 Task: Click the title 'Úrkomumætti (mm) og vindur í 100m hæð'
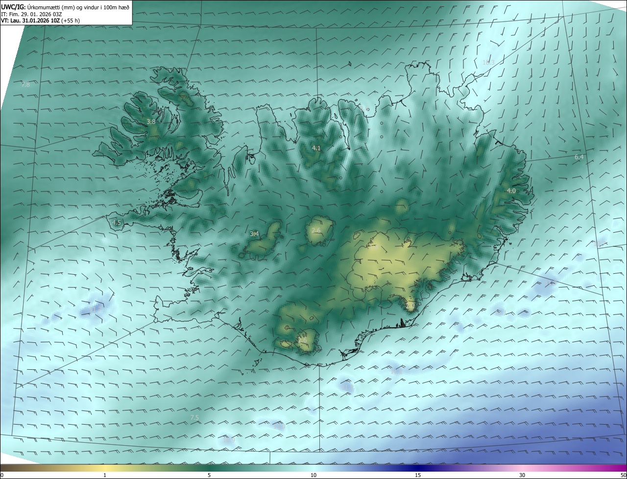tap(78, 6)
